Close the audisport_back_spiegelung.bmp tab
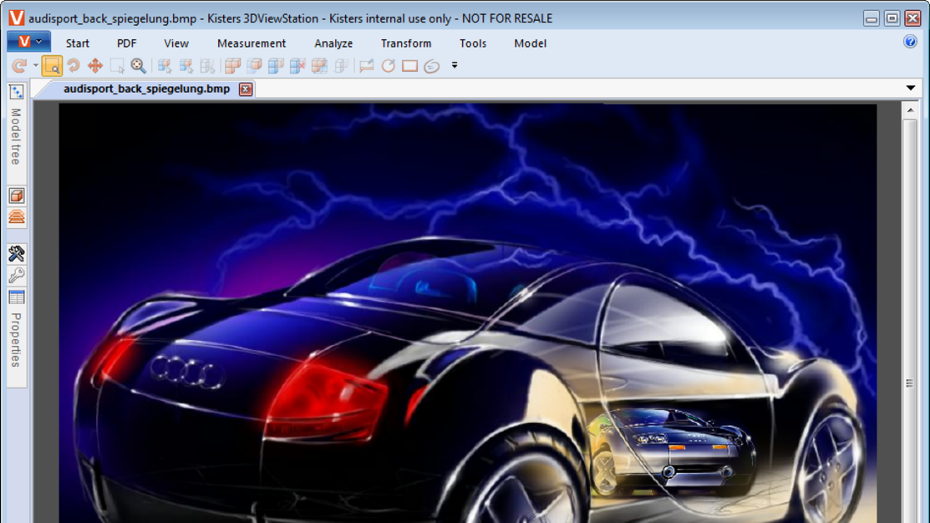This screenshot has width=930, height=523. [x=246, y=89]
